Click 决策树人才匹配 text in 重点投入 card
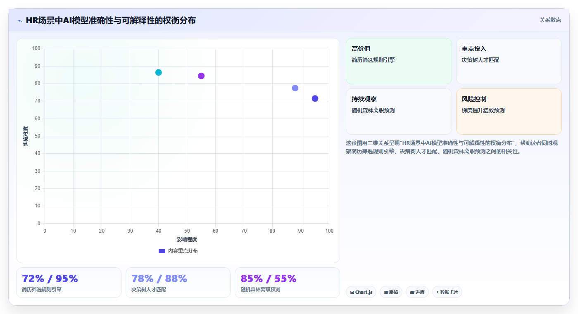The height and width of the screenshot is (314, 578). click(x=480, y=60)
